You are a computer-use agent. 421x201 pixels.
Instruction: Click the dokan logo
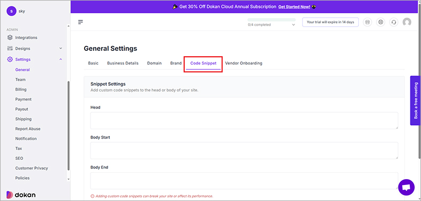pyautogui.click(x=21, y=195)
